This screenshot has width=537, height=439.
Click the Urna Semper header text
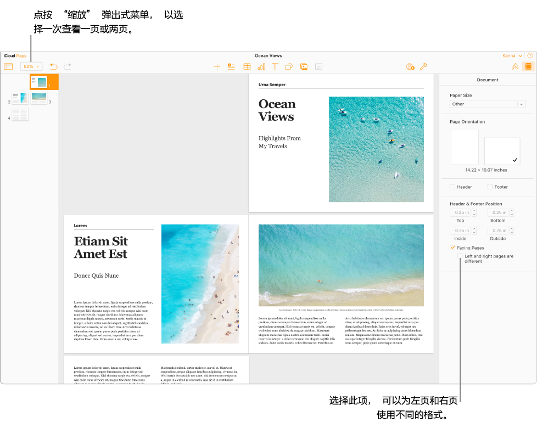click(272, 85)
